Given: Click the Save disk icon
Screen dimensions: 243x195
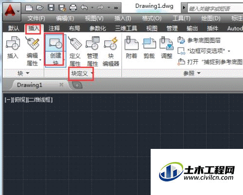Looking at the screenshot, I should (51, 8).
